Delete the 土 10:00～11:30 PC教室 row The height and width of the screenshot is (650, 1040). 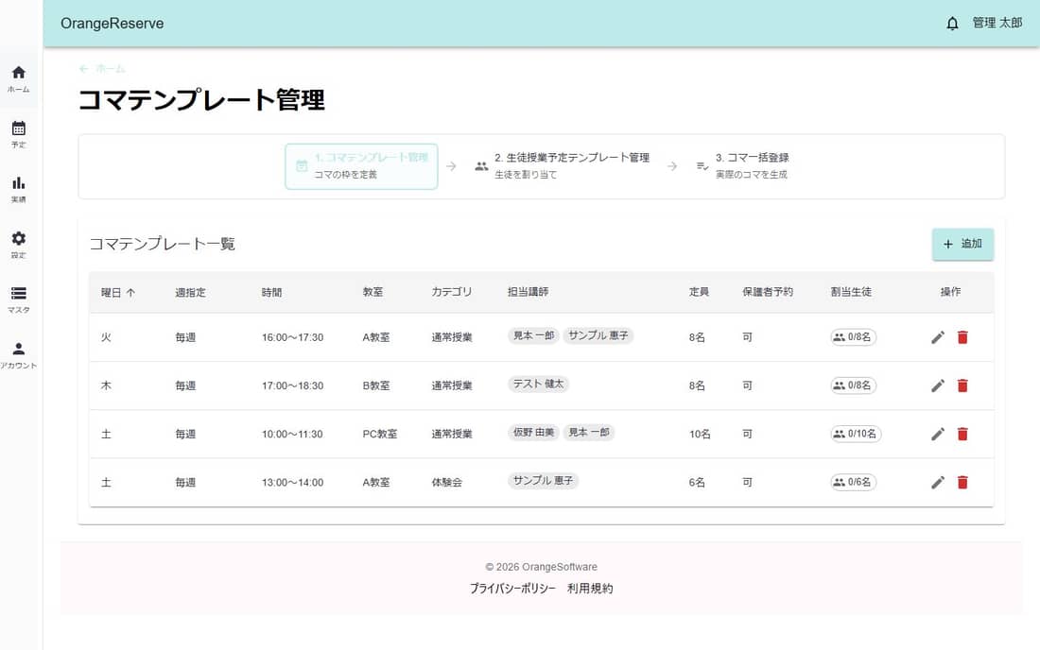[962, 434]
